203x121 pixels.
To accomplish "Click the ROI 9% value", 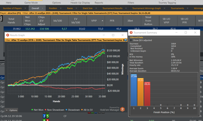I will pos(173,54).
